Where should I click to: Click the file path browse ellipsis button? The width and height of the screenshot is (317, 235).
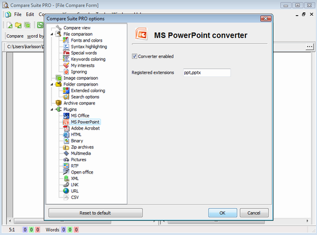click(309, 47)
